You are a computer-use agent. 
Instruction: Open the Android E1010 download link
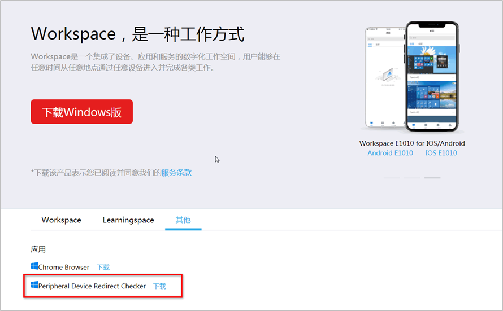coord(390,153)
